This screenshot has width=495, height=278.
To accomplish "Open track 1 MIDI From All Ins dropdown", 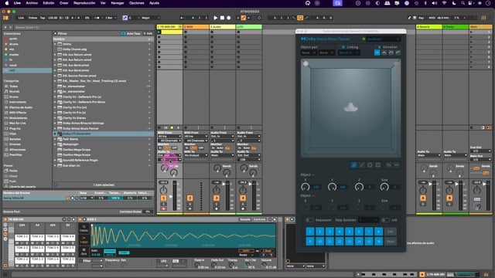I will (169, 137).
